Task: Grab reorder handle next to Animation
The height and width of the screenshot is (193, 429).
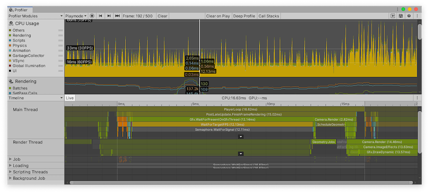Action: (x=61, y=50)
